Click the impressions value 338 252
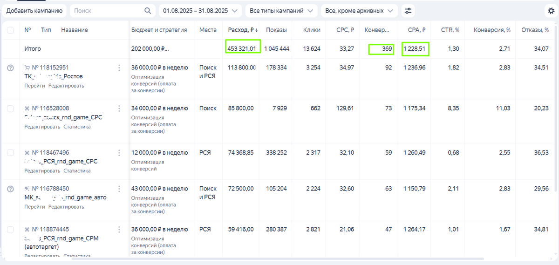 click(276, 152)
